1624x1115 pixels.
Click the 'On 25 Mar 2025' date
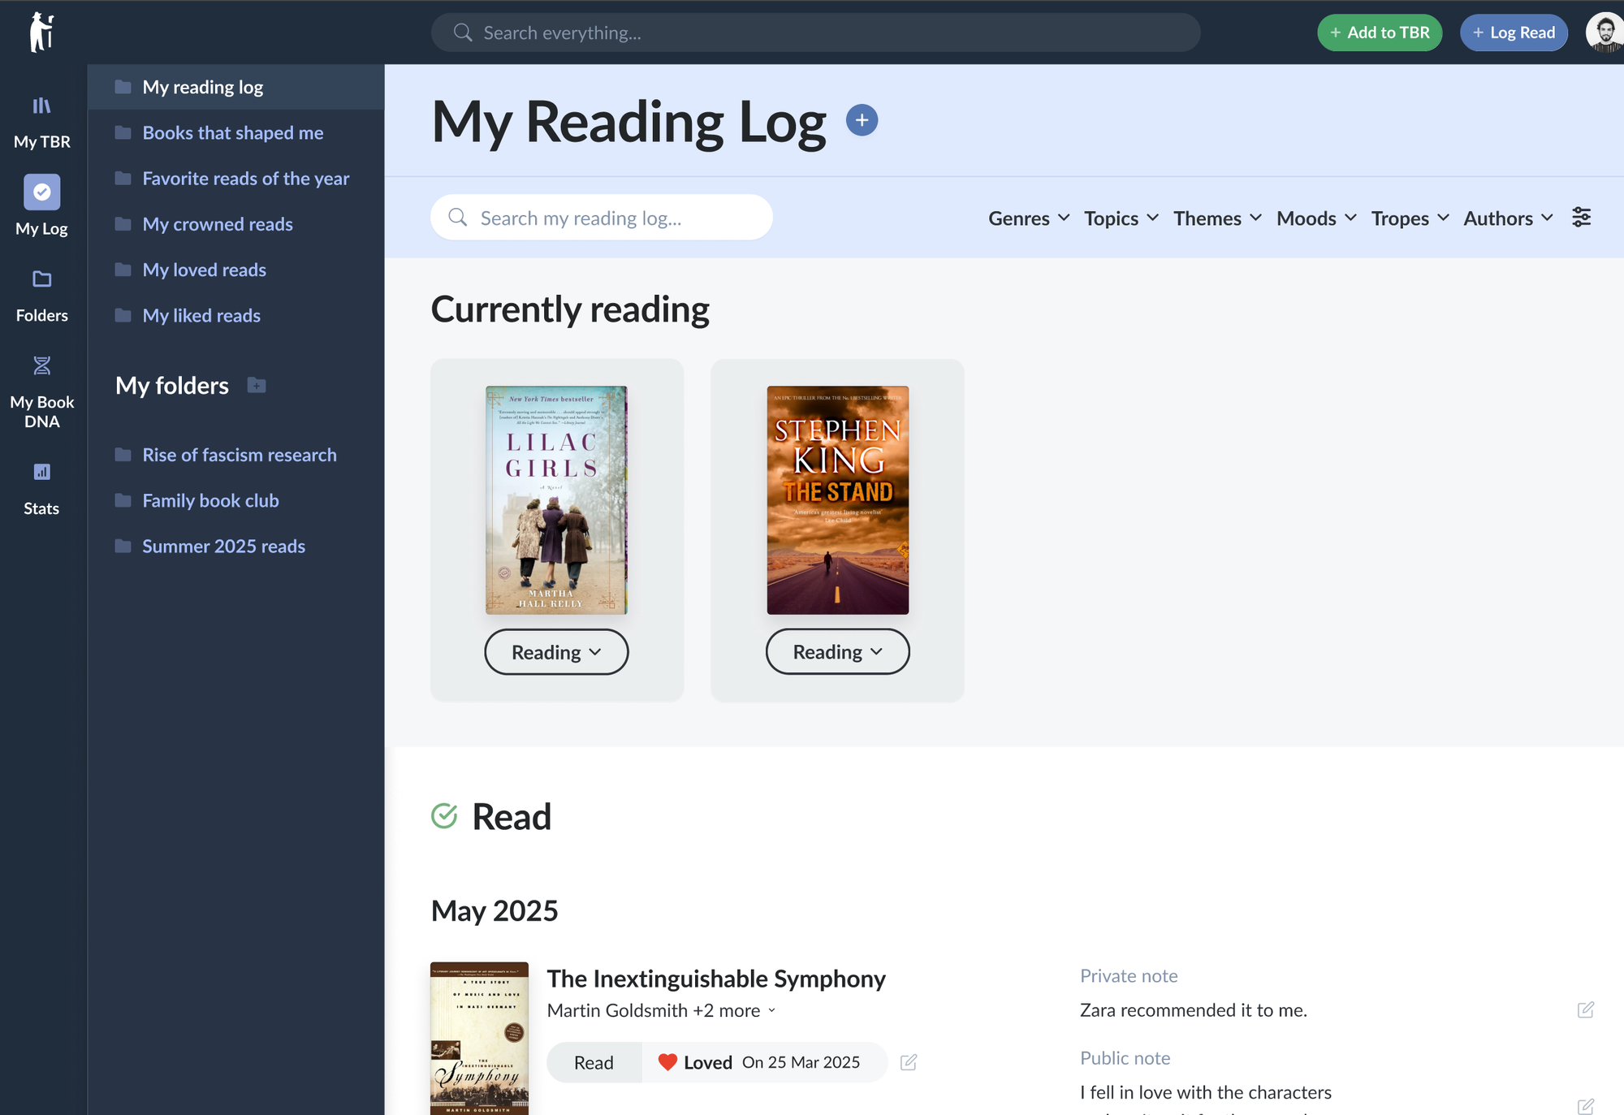pyautogui.click(x=801, y=1062)
